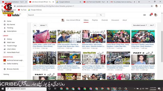163x91 pixels.
Task: Open the Action Center notification icon
Action: [159, 89]
